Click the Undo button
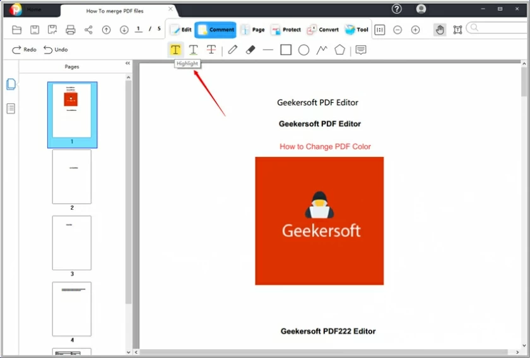The width and height of the screenshot is (530, 358). [x=56, y=50]
